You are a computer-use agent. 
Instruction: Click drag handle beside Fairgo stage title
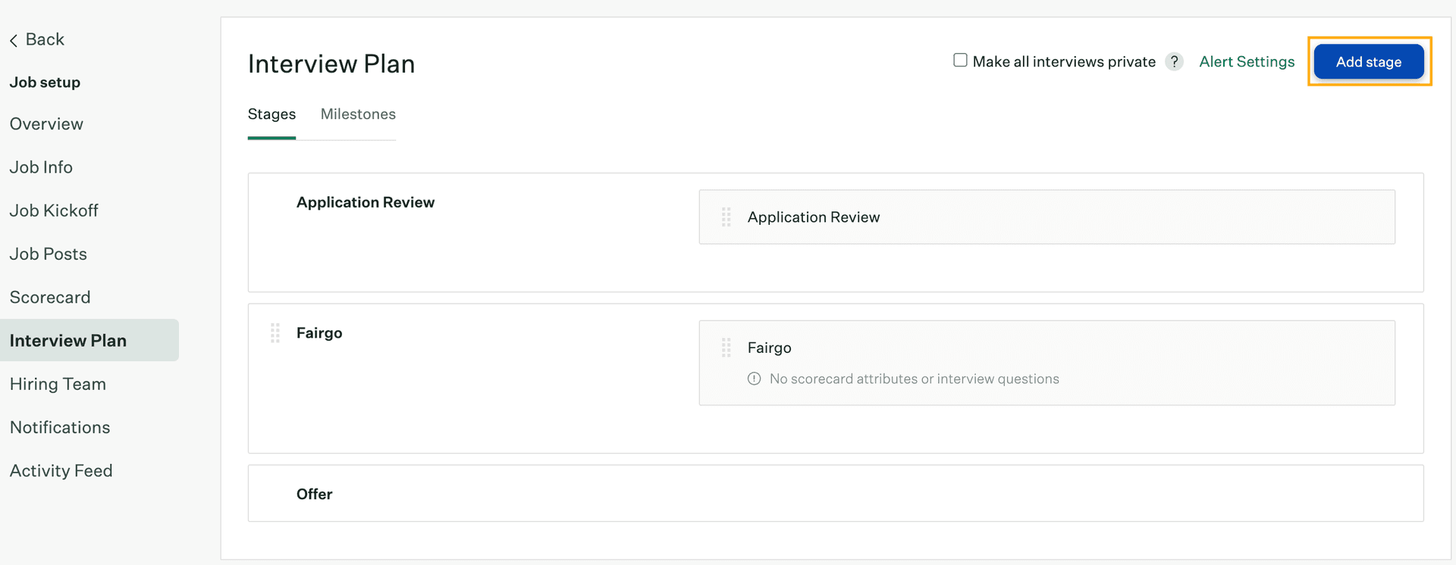coord(275,333)
